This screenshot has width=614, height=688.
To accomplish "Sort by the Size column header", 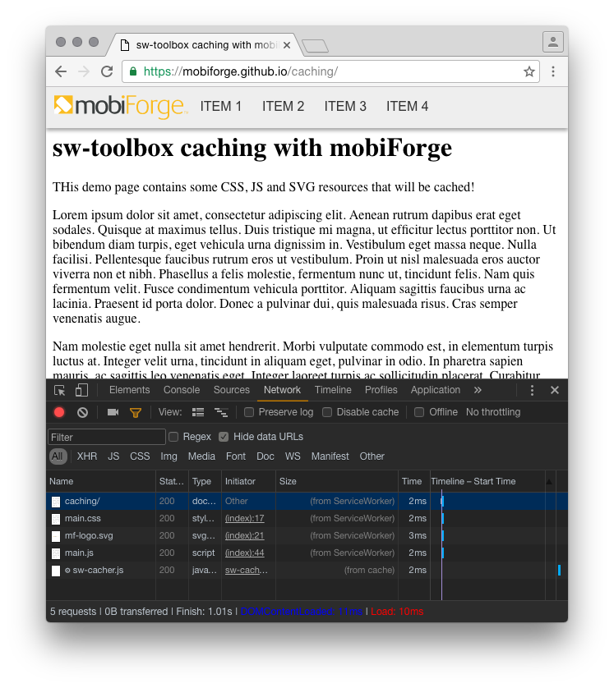I will [337, 481].
